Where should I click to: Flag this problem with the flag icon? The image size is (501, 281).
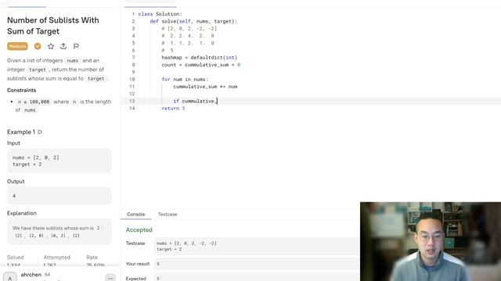point(76,46)
